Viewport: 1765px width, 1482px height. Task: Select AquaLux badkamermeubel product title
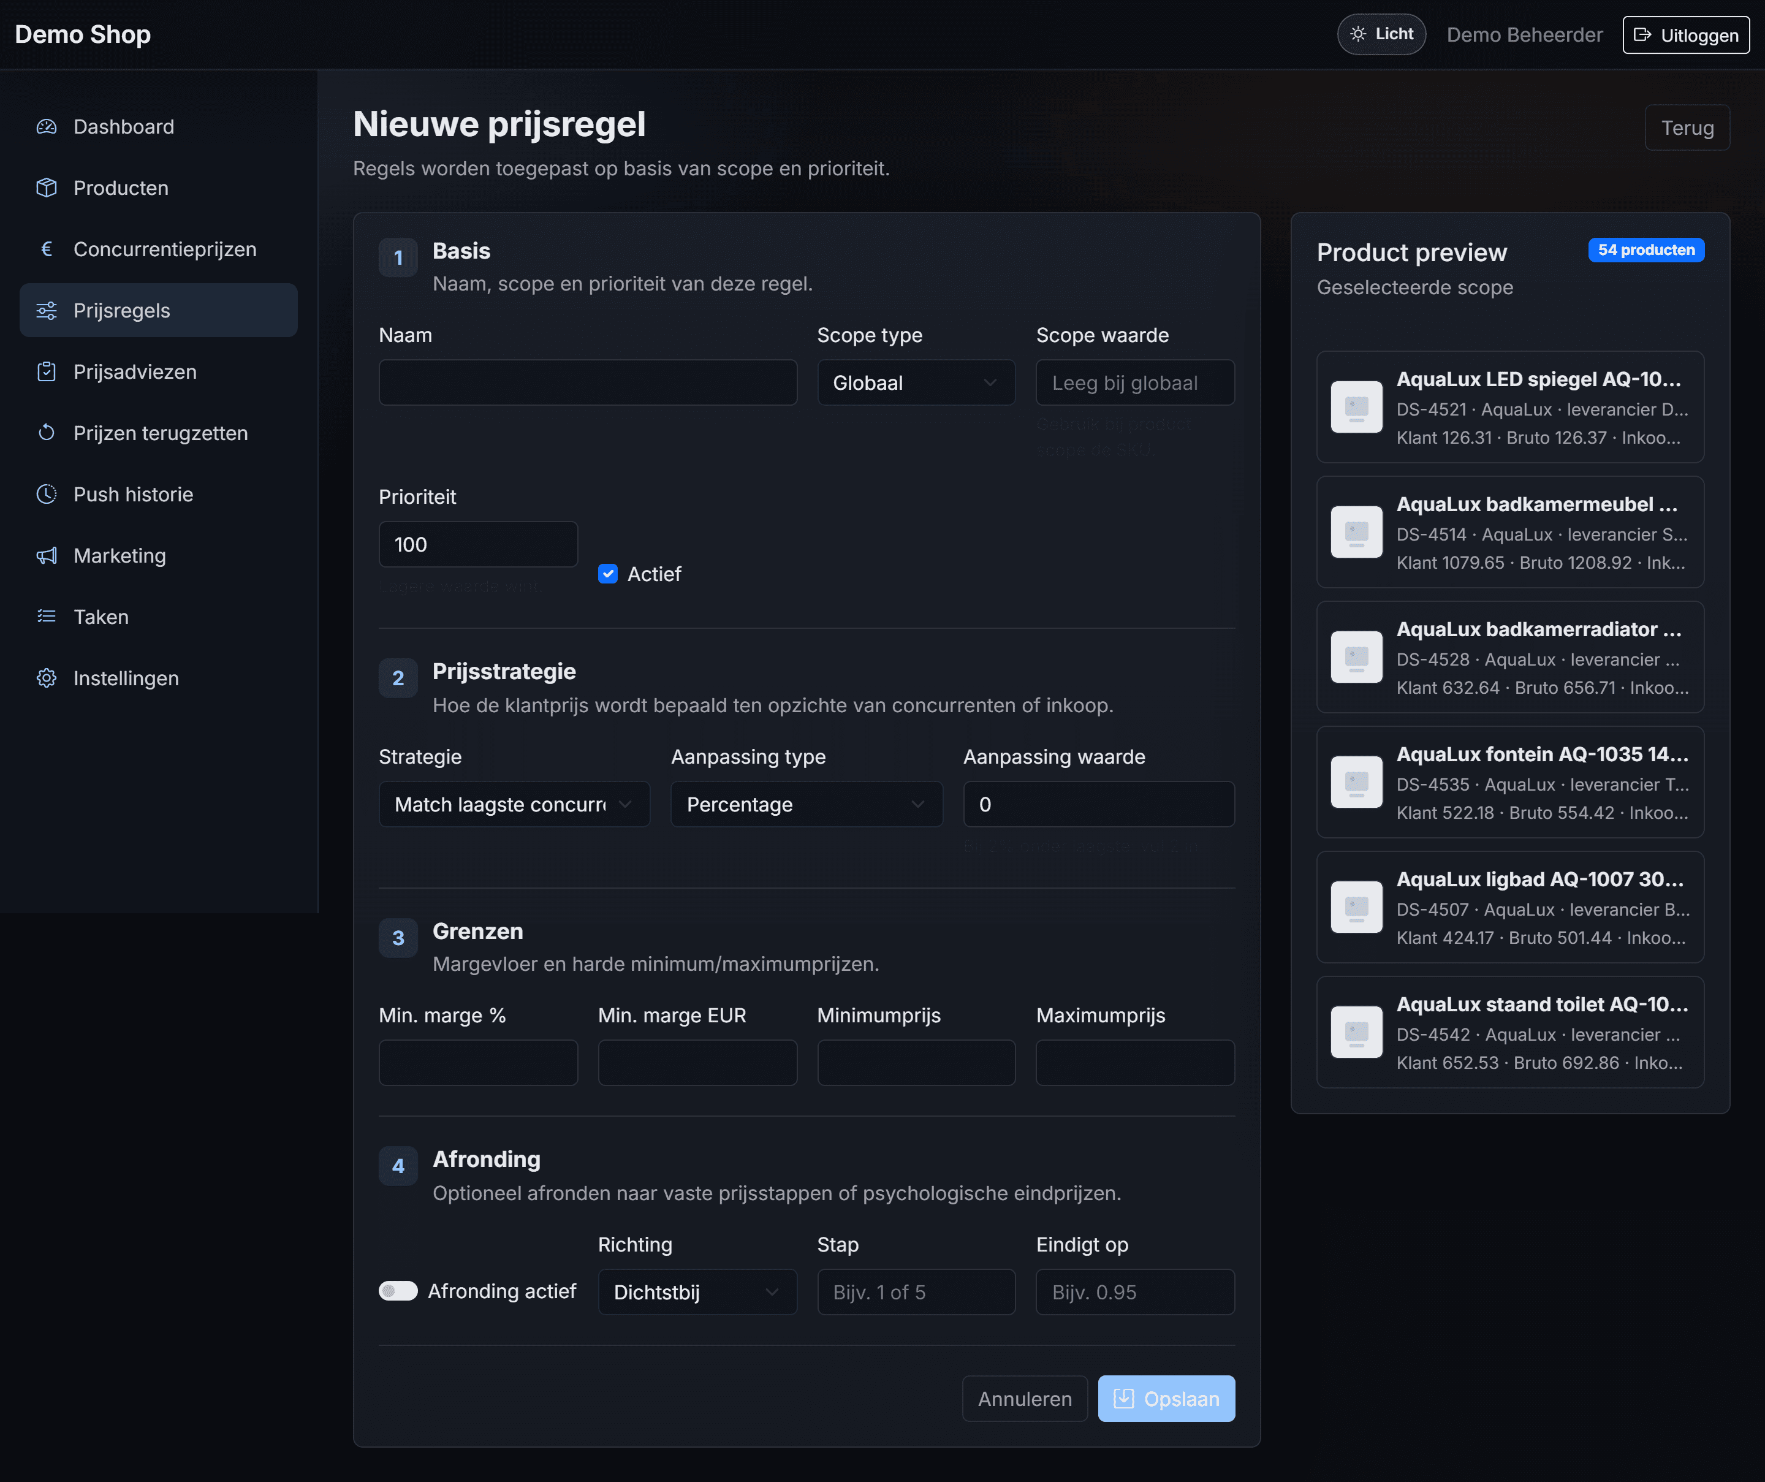tap(1537, 505)
